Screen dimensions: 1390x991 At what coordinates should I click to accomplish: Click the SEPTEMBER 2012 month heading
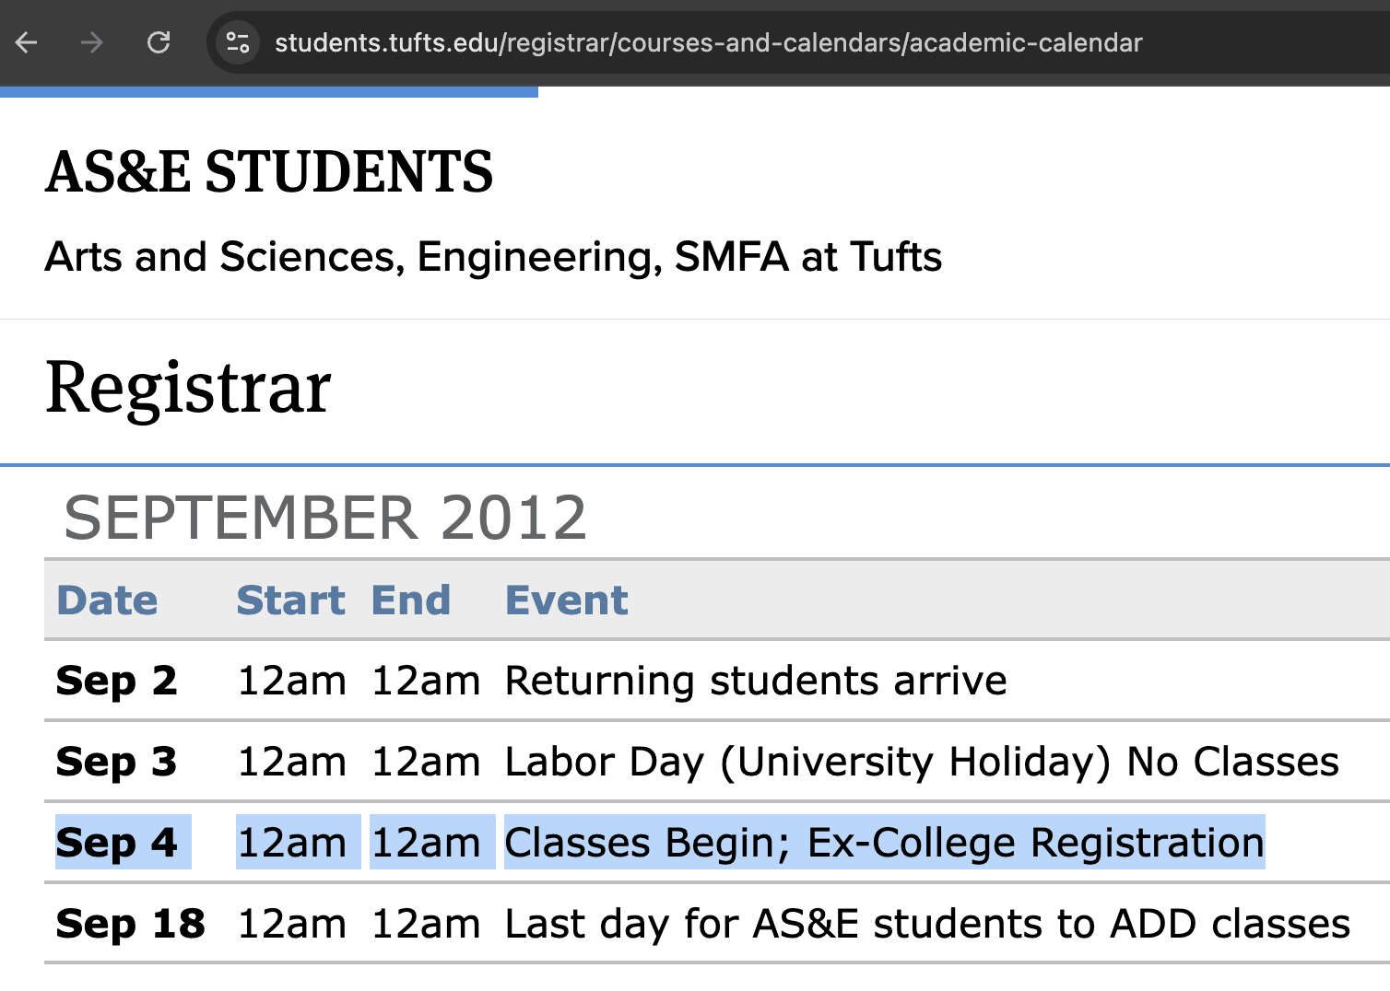tap(325, 518)
